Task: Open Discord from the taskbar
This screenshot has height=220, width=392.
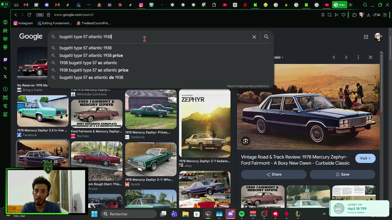Action: [230, 214]
